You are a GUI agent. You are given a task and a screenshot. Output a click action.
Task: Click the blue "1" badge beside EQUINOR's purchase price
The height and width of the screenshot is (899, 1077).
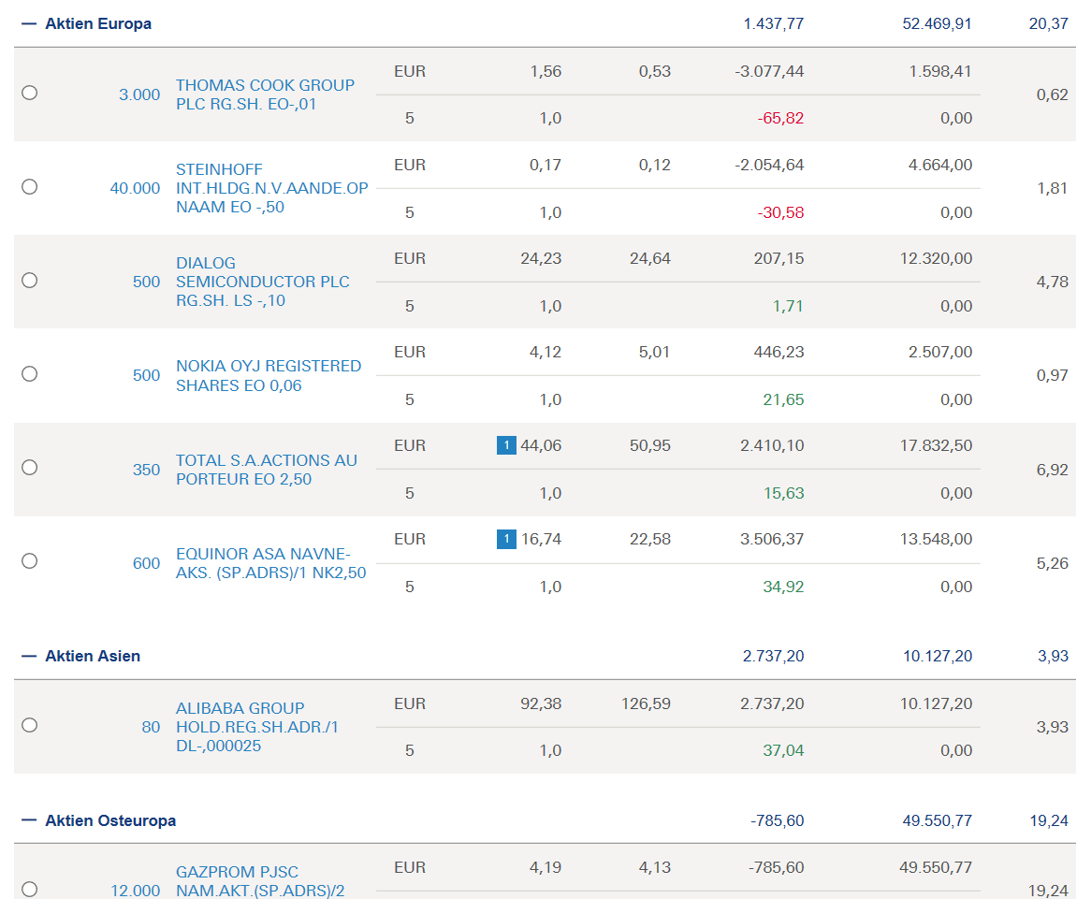506,539
